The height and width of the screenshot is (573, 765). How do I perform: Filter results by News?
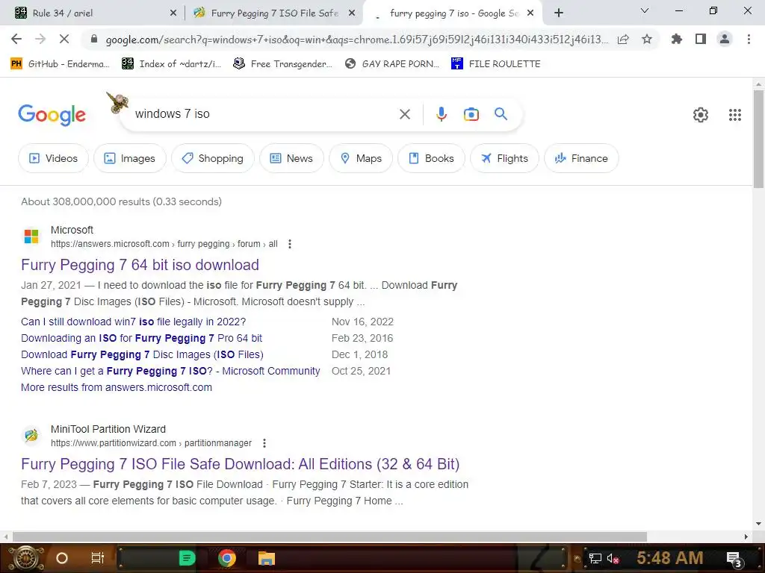coord(291,158)
